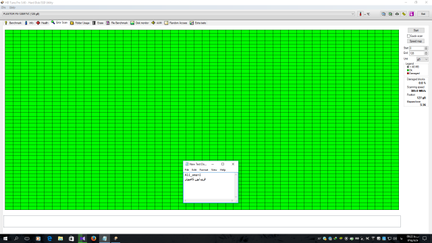This screenshot has width=432, height=243.
Task: Enable the Quick scan checkbox
Action: tap(408, 36)
